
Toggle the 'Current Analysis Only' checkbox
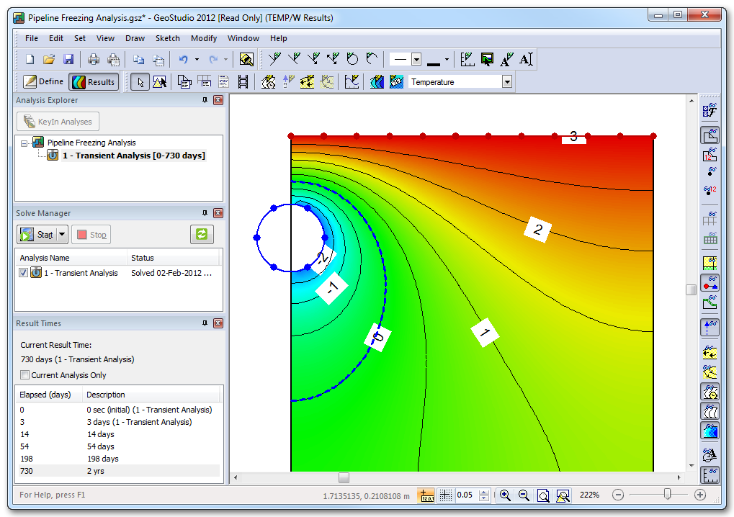24,374
